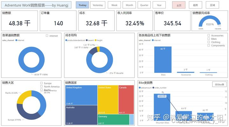229x127 pixels.
Task: Select the Today time filter button
Action: point(82,5)
